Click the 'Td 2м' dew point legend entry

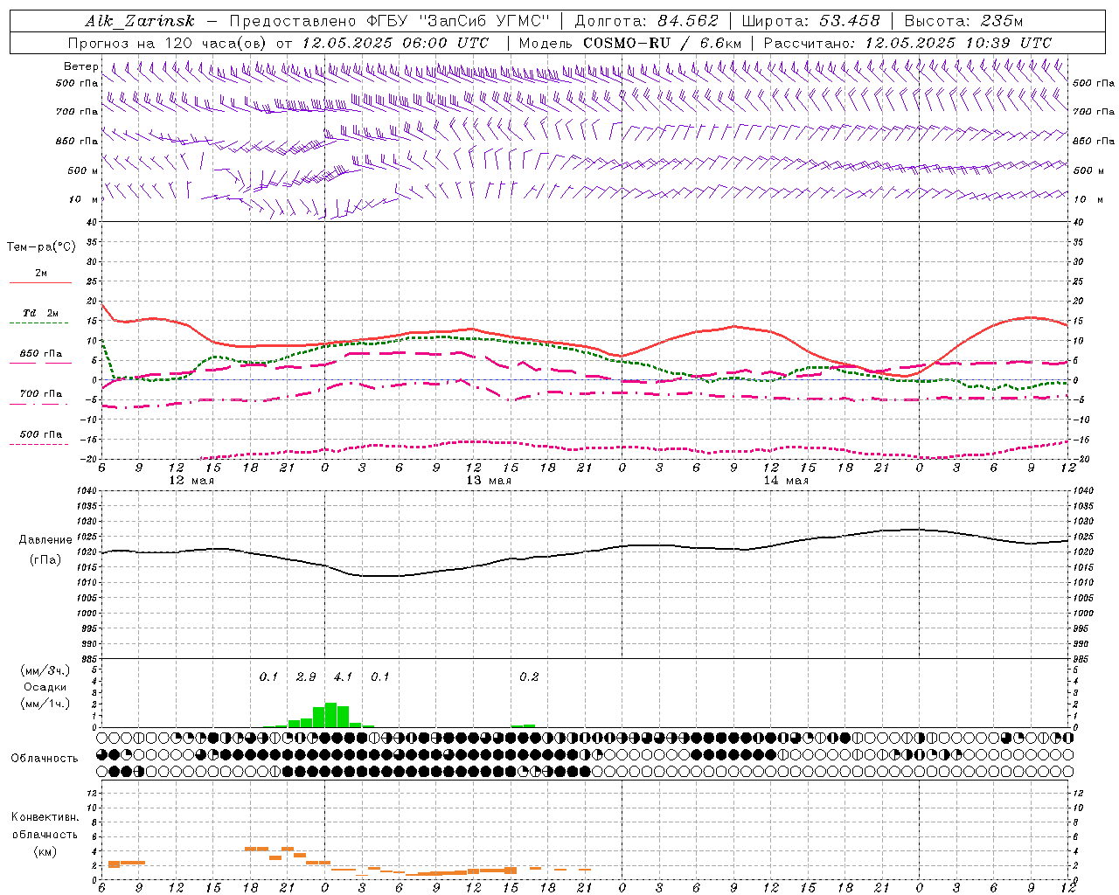pyautogui.click(x=40, y=313)
